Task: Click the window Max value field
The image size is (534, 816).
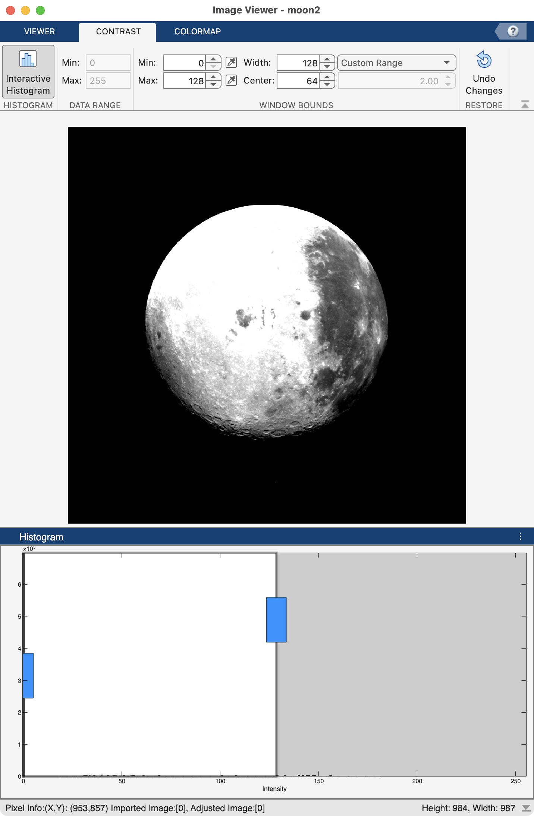Action: [x=184, y=81]
